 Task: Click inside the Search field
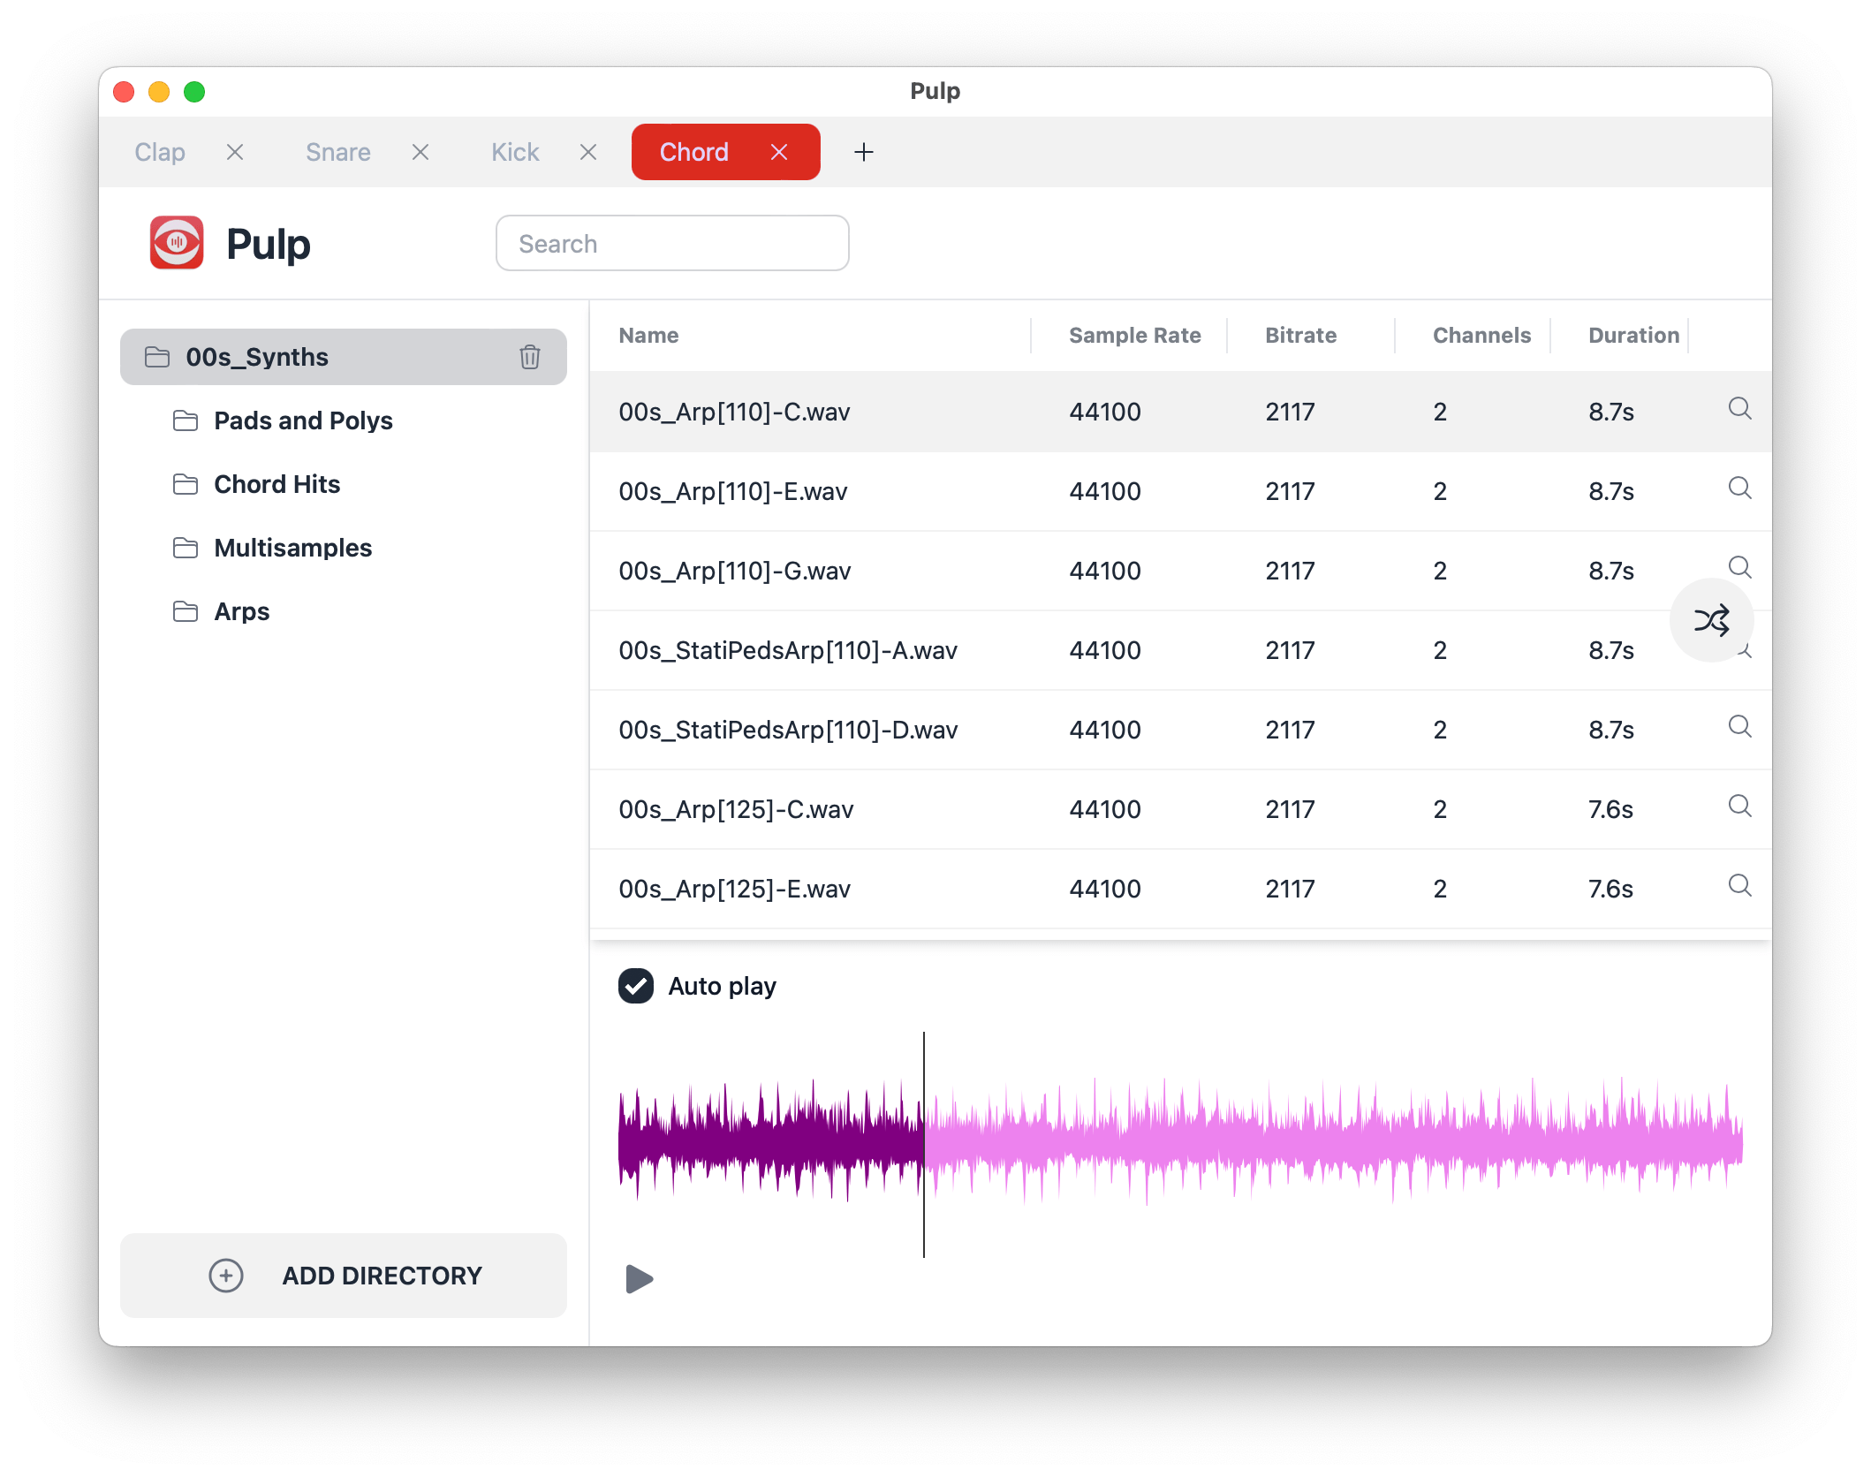point(671,242)
